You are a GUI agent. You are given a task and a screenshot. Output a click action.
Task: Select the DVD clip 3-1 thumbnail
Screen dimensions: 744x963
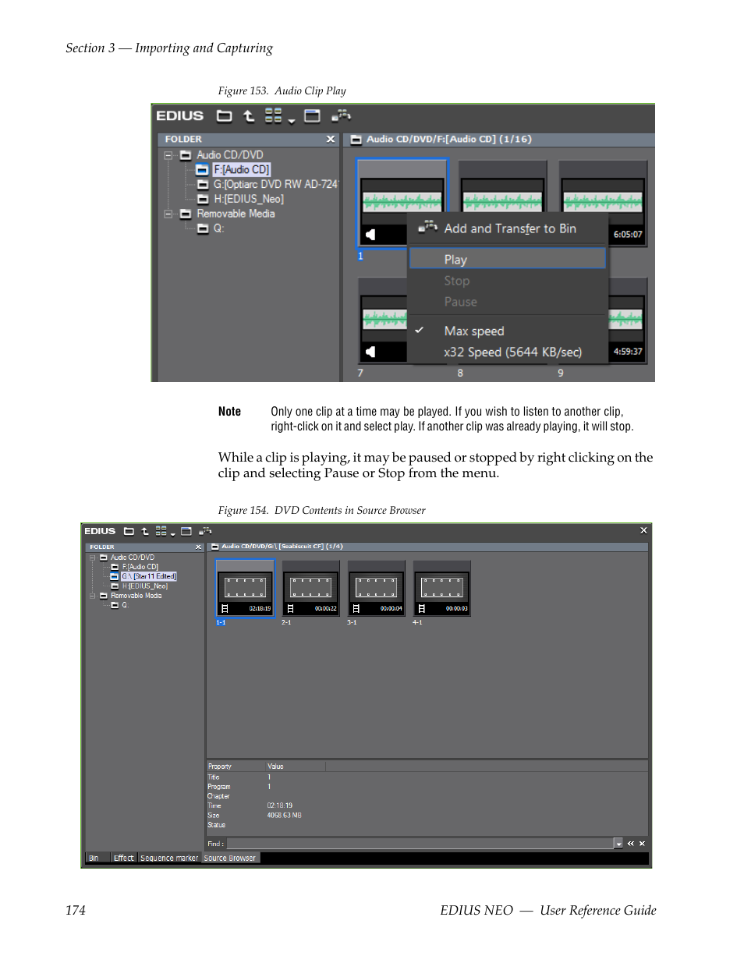point(376,589)
